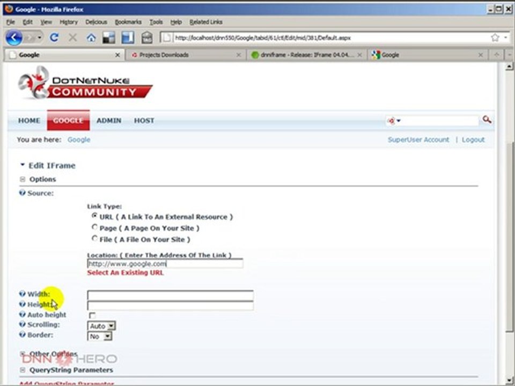515x386 pixels.
Task: Click the browser Back arrow button
Action: tap(13, 38)
